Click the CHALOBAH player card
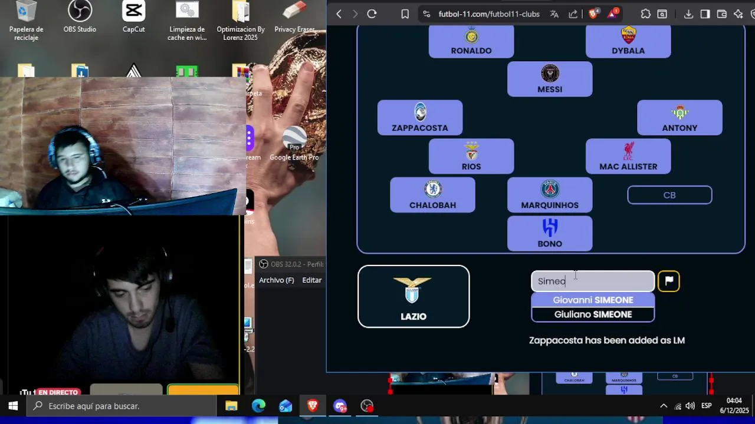 point(432,195)
